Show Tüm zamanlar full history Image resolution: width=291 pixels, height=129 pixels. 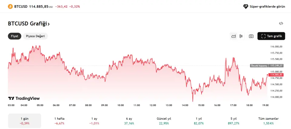pos(268,121)
